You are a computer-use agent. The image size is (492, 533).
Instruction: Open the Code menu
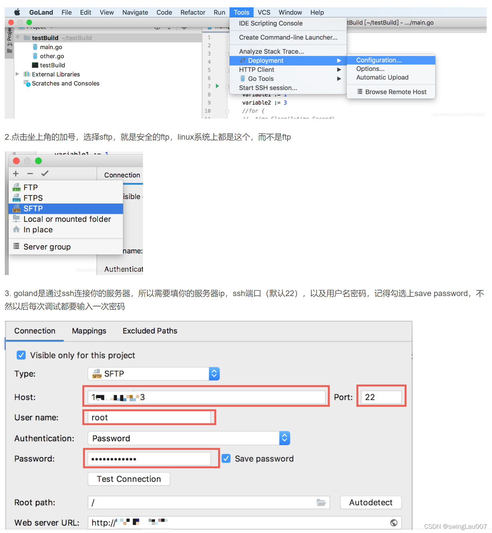click(x=164, y=12)
